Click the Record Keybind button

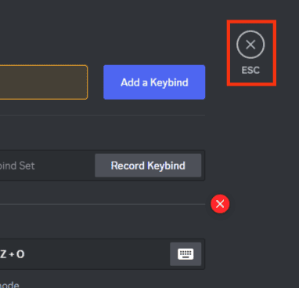pyautogui.click(x=148, y=166)
